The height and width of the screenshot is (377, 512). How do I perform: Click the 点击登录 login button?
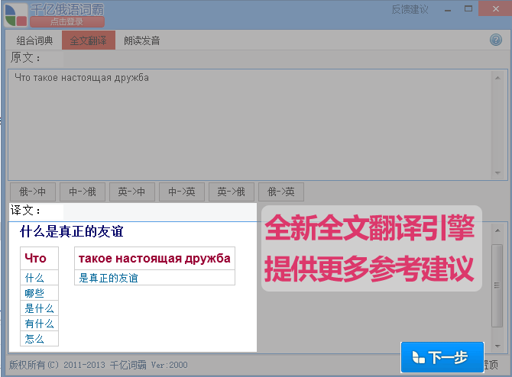[67, 22]
